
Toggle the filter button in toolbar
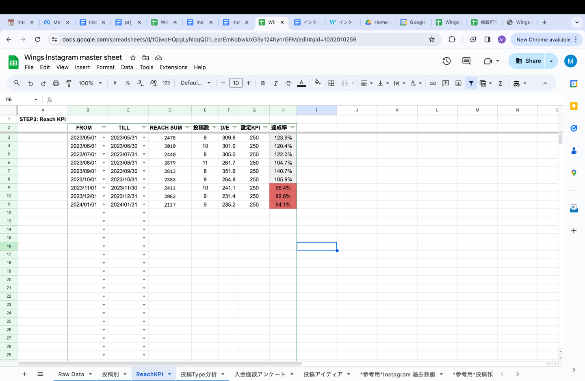click(471, 83)
